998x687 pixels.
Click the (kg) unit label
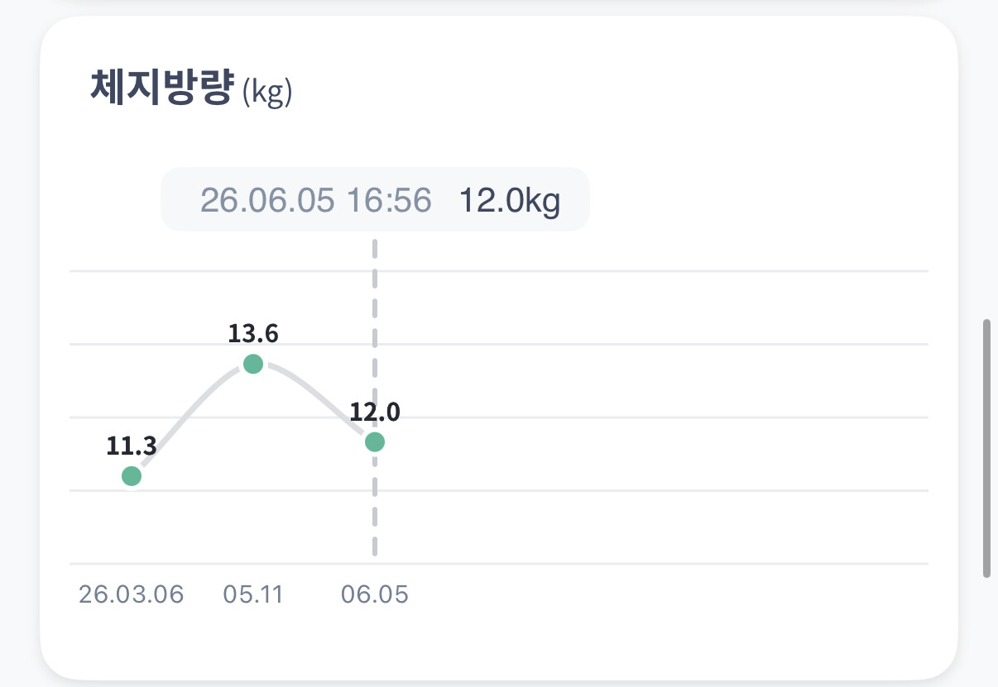(x=267, y=93)
